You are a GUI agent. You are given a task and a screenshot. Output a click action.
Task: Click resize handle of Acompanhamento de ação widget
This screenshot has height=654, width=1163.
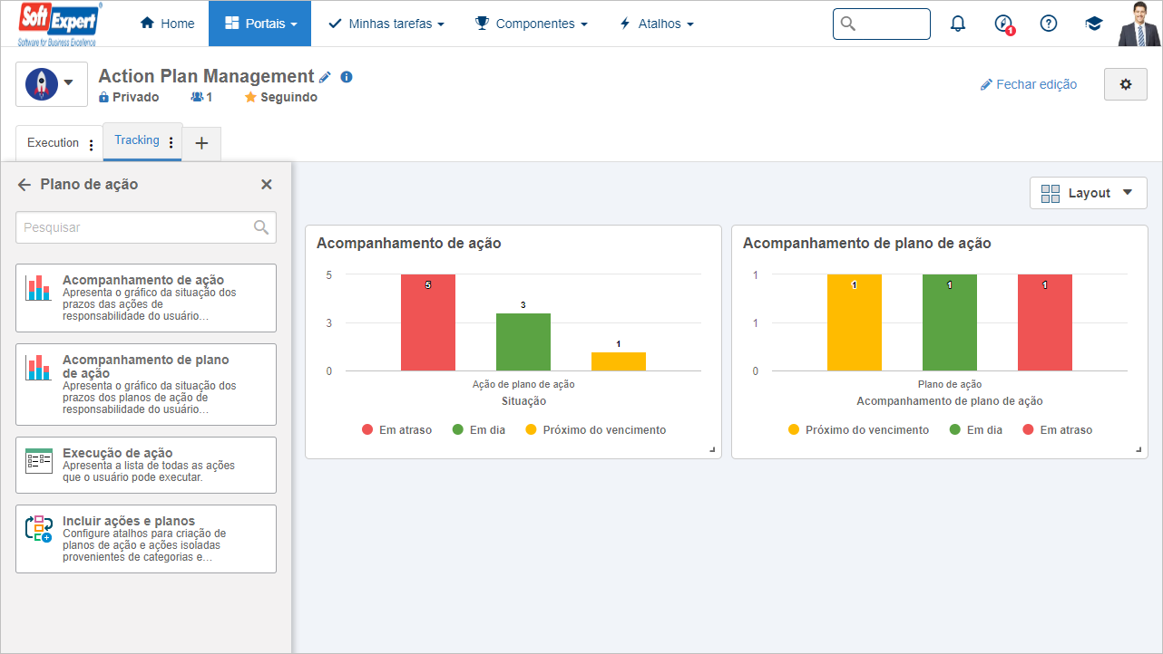(x=712, y=450)
